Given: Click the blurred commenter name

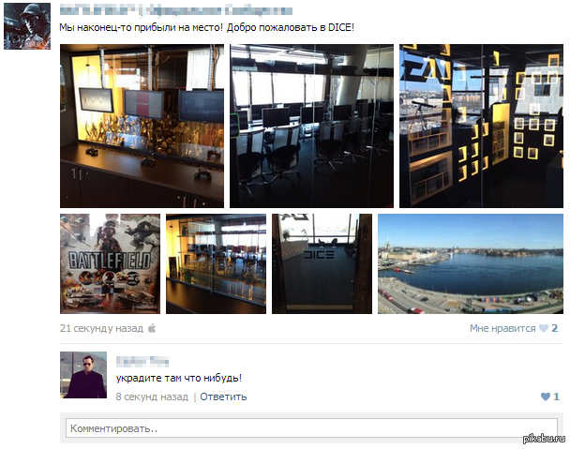Looking at the screenshot, I should (142, 361).
